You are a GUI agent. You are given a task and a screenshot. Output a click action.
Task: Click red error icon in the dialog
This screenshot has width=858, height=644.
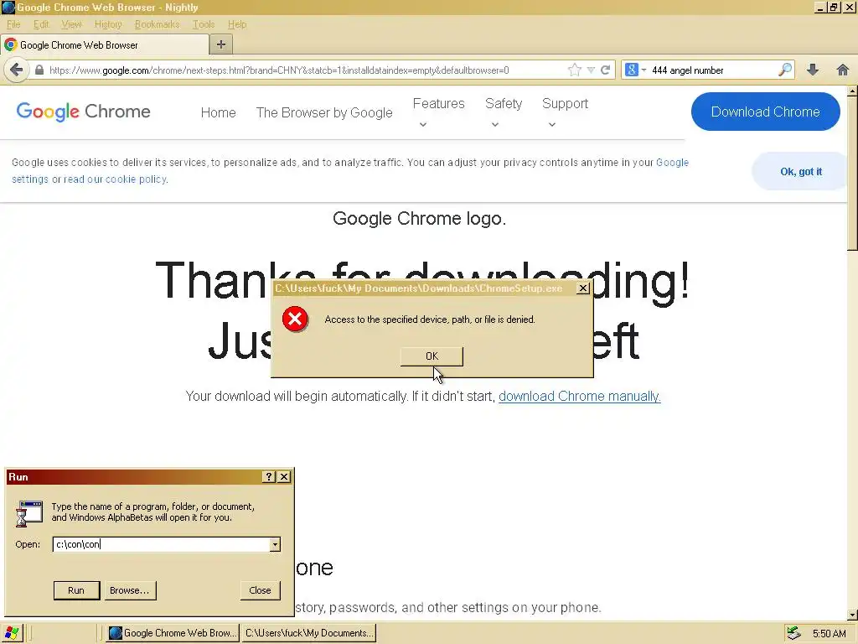[x=295, y=319]
